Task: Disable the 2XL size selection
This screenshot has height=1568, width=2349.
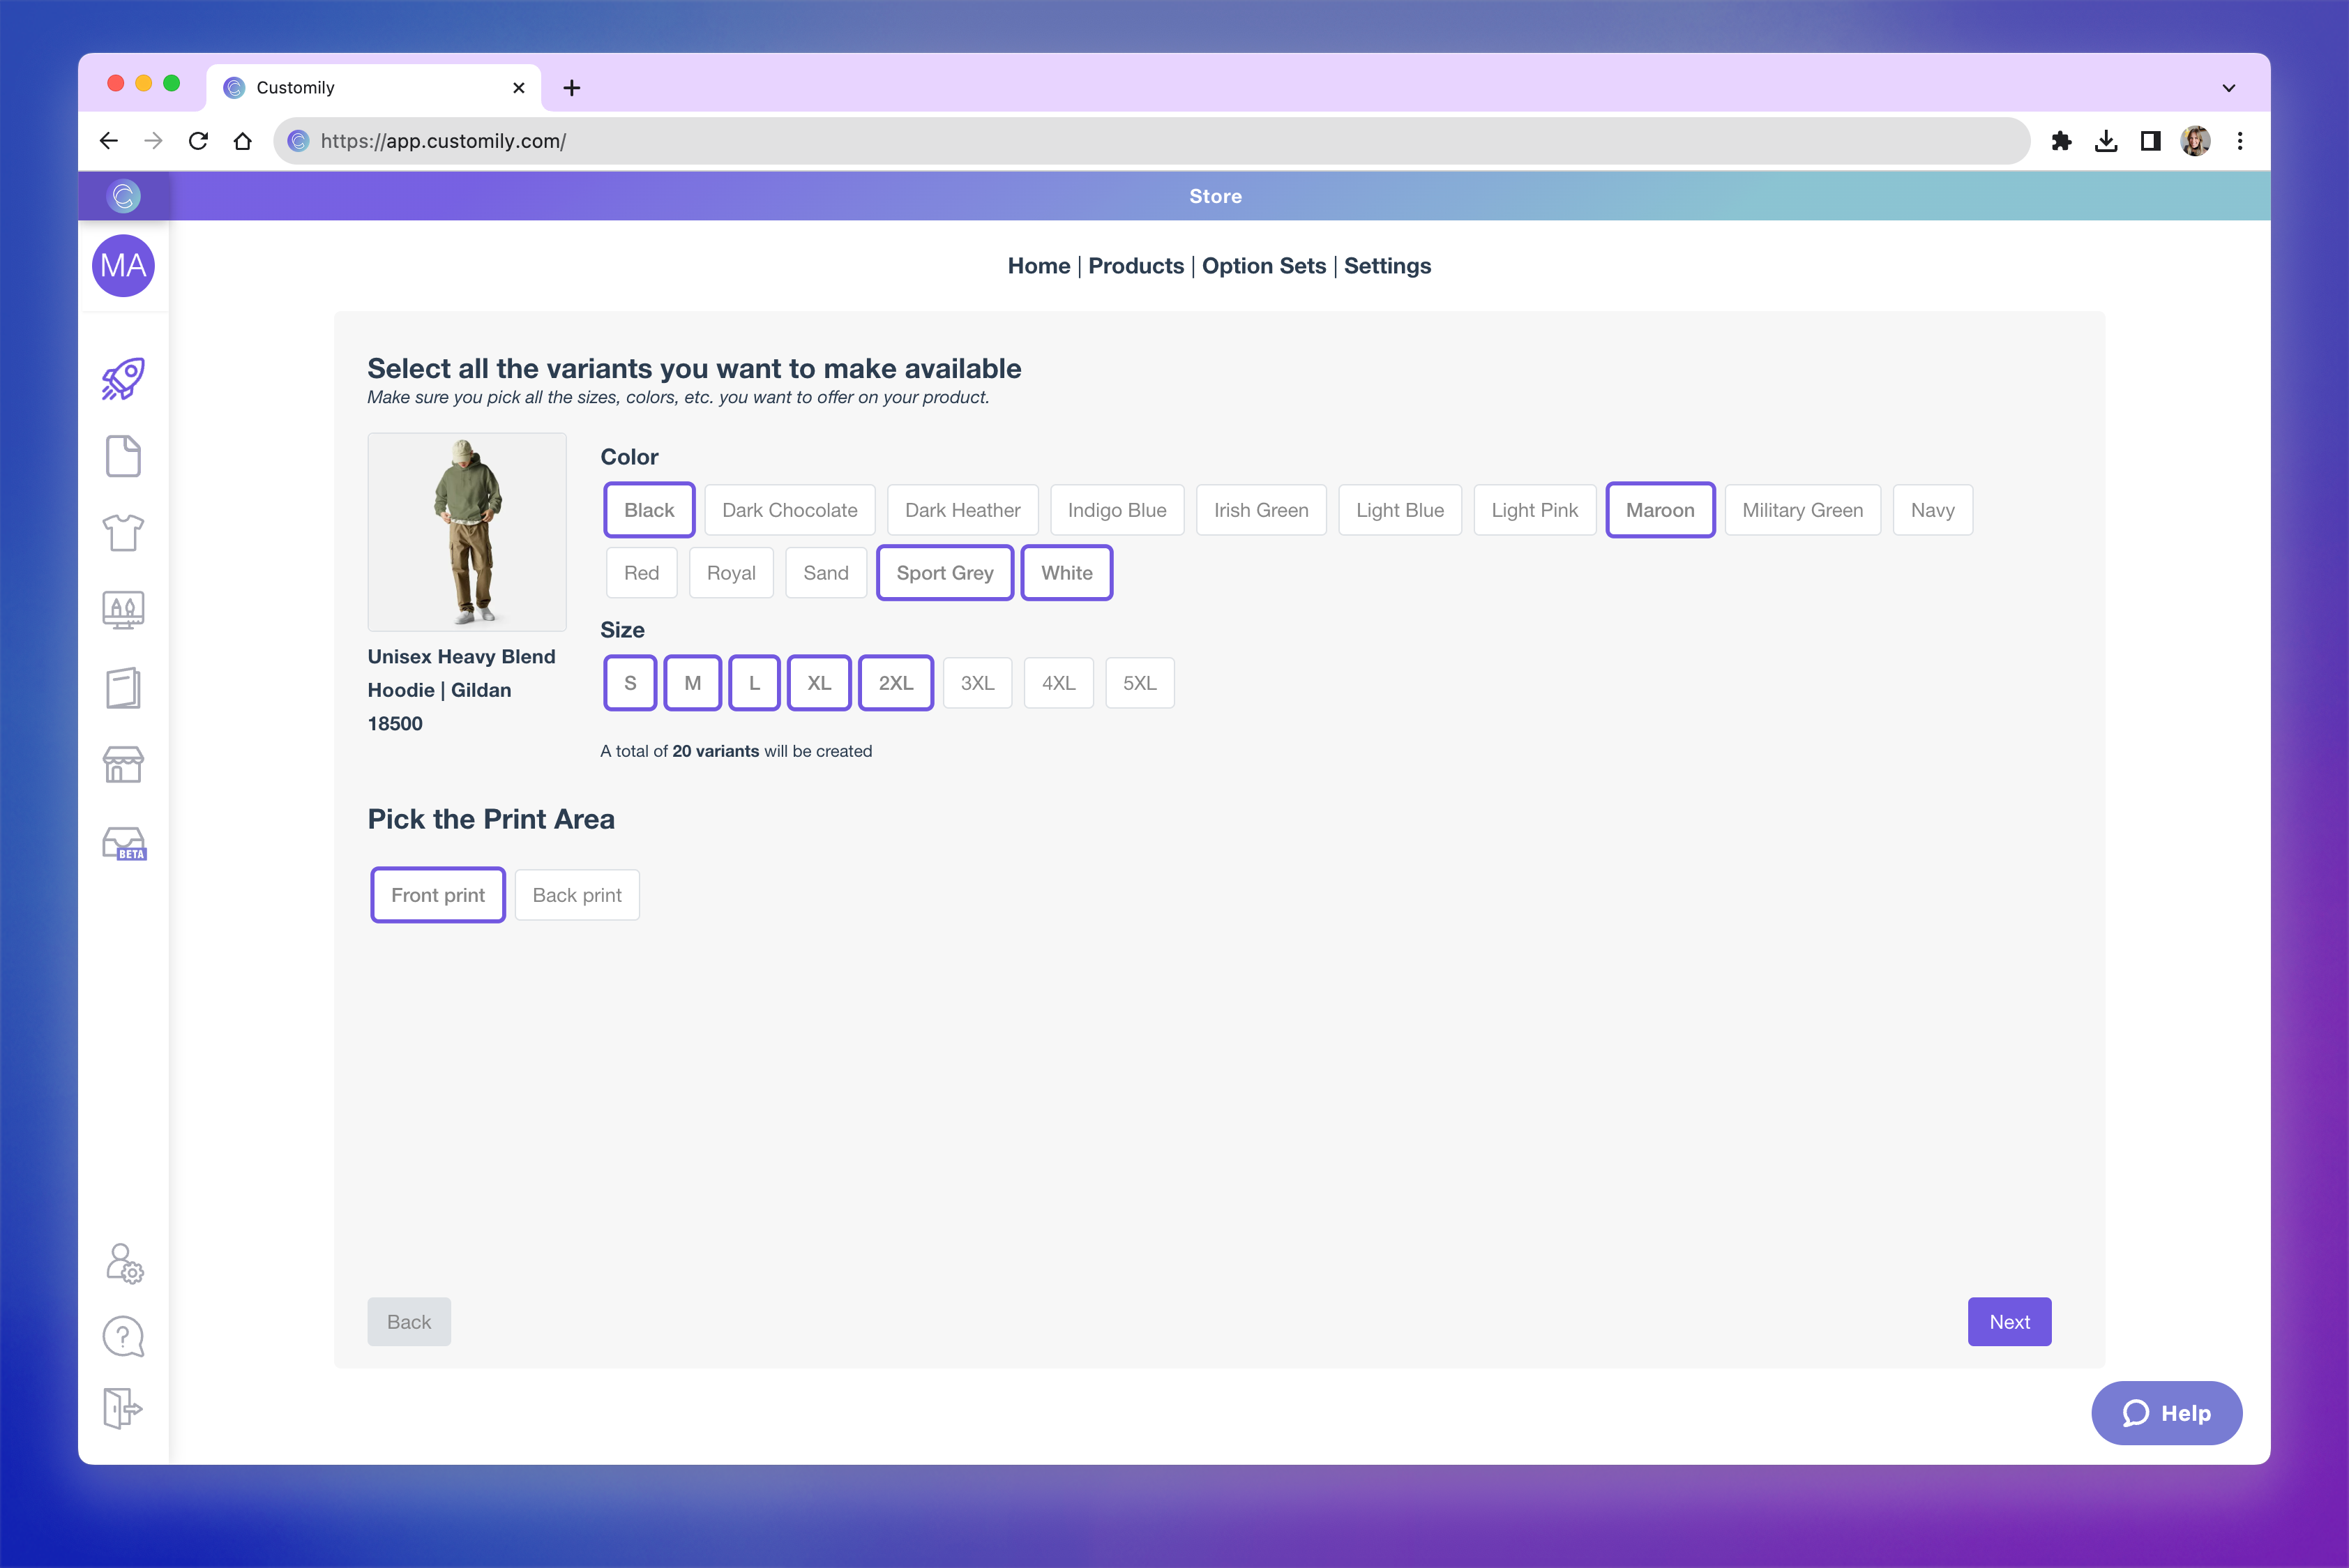Action: (x=896, y=682)
